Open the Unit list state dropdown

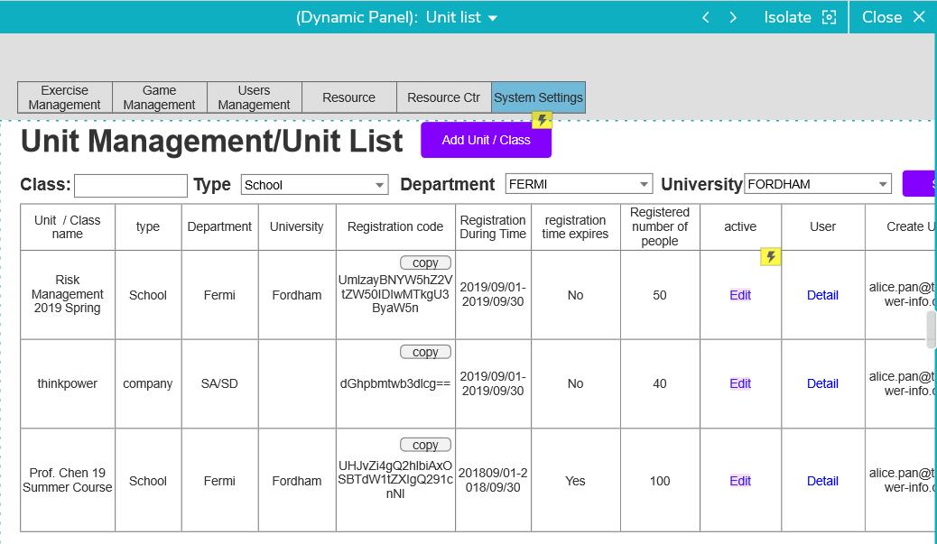(x=462, y=17)
